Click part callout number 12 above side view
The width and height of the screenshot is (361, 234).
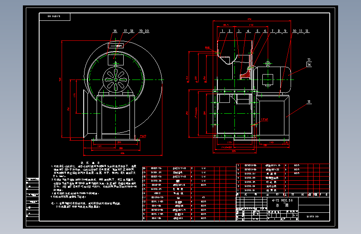307,31
